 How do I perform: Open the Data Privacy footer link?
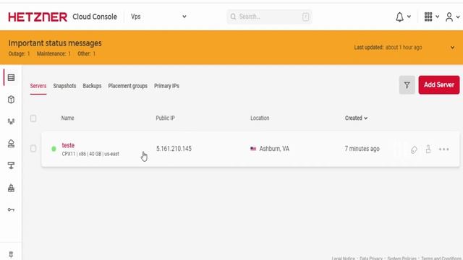click(x=371, y=259)
